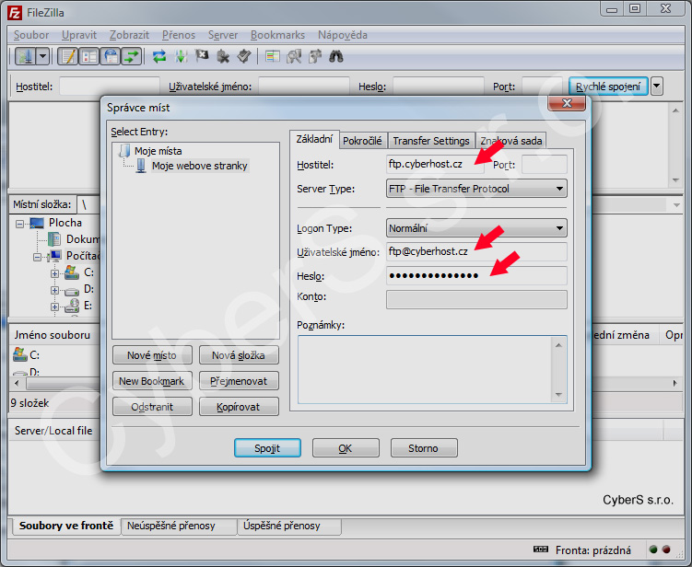Toggle transfer queue display icon
The image size is (692, 567).
point(132,56)
